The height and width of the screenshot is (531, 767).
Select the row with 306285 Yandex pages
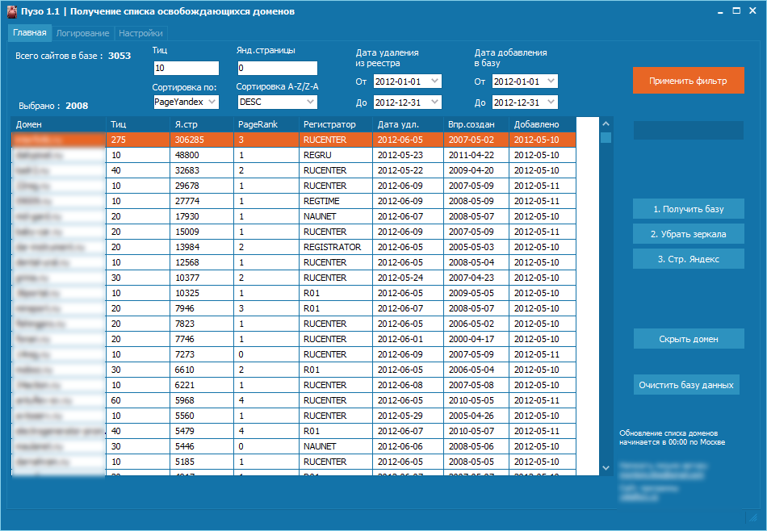294,140
